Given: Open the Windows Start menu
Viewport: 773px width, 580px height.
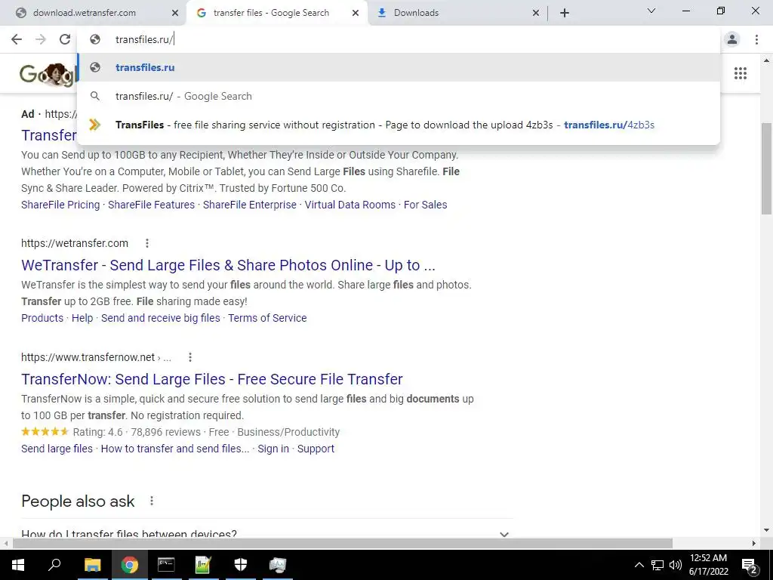Looking at the screenshot, I should tap(18, 565).
